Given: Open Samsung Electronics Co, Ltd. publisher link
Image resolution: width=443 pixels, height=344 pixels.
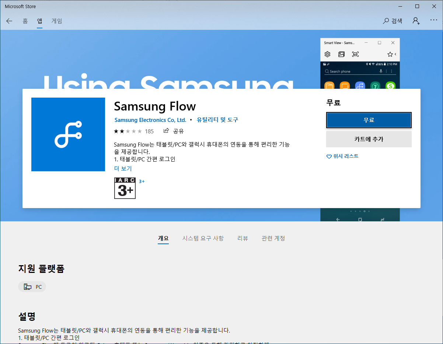Looking at the screenshot, I should point(150,120).
